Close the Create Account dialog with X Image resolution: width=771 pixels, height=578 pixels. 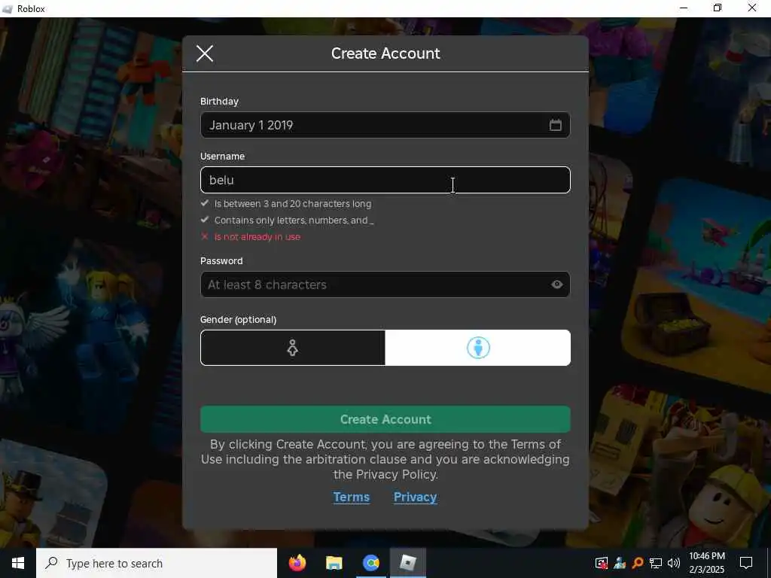(x=205, y=53)
